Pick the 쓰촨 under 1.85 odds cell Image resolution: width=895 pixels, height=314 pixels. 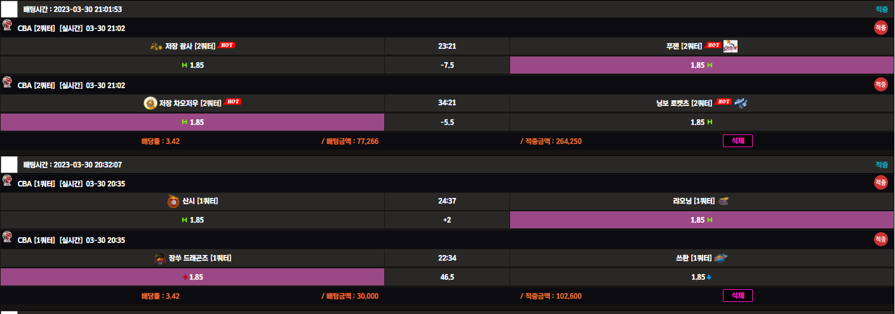click(x=701, y=277)
